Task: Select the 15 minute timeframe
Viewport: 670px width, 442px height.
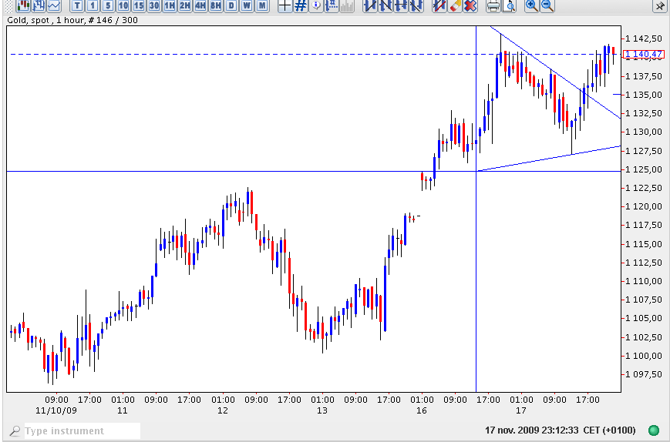Action: pos(138,6)
